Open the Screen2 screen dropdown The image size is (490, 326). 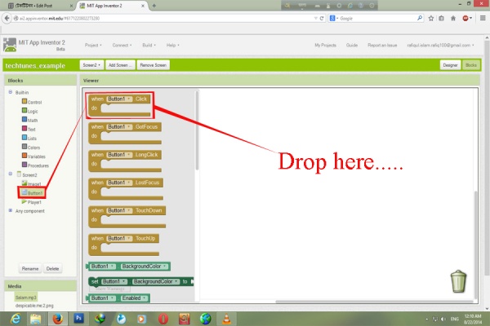coord(91,65)
